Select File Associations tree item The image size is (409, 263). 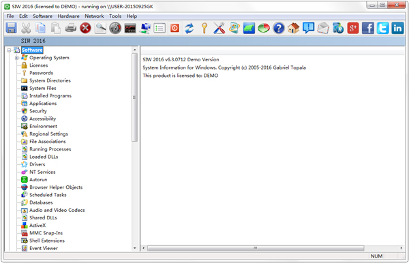48,141
